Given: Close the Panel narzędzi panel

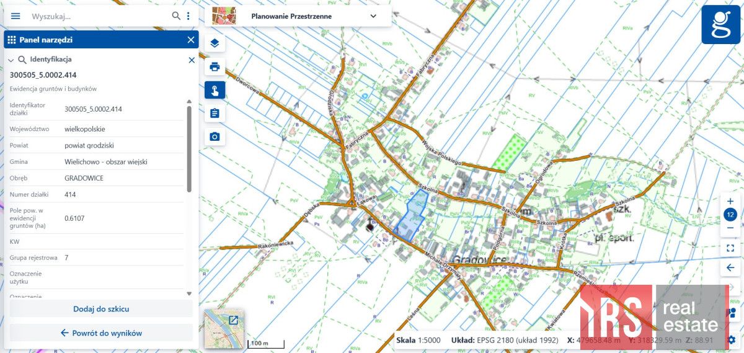Looking at the screenshot, I should (x=191, y=40).
